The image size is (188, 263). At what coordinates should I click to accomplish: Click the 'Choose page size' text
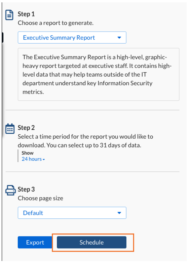pyautogui.click(x=40, y=198)
